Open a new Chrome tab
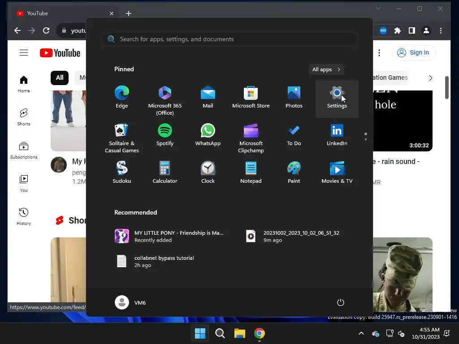Viewport: 459px width, 344px height. (x=129, y=13)
